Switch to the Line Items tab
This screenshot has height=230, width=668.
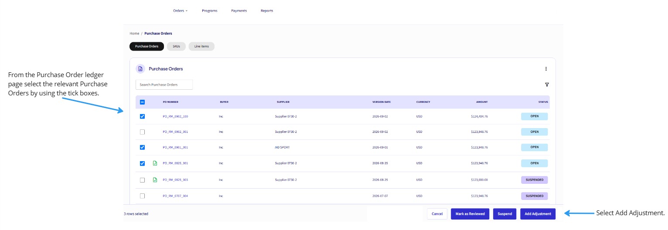tap(201, 46)
